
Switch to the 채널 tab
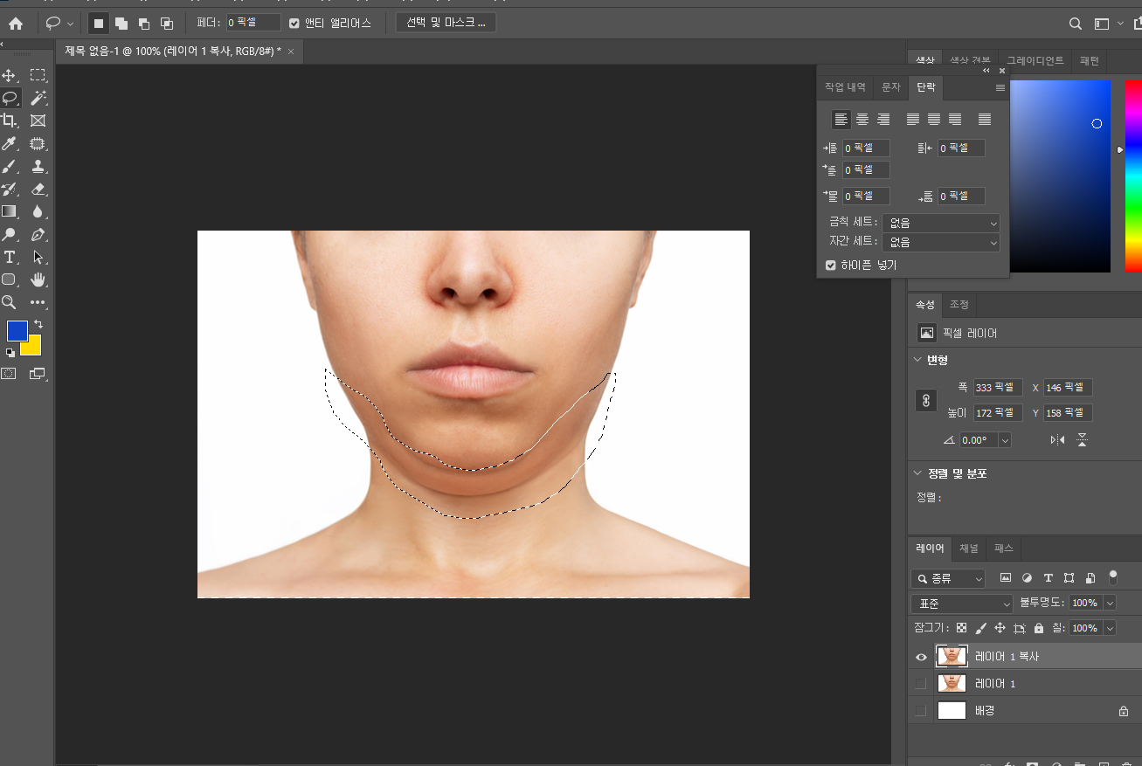click(x=969, y=549)
